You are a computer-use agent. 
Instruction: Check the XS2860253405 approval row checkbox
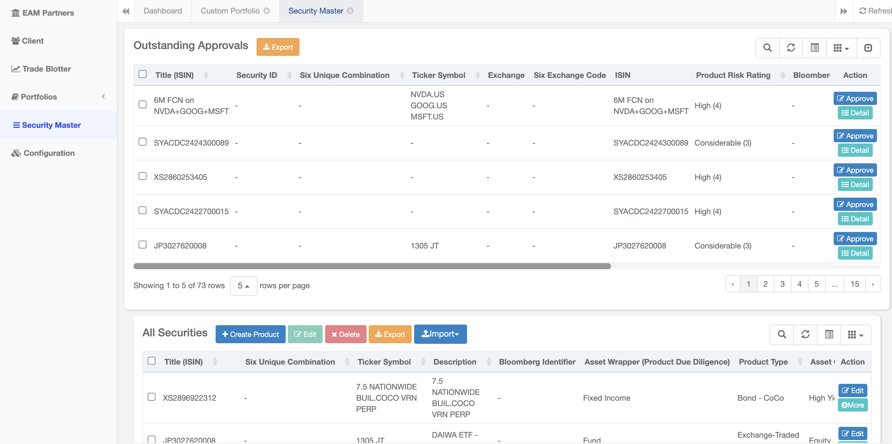(142, 176)
